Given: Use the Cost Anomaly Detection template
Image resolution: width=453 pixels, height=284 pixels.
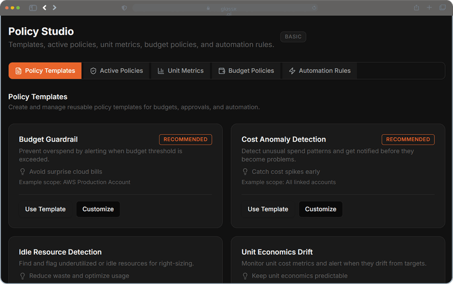Looking at the screenshot, I should (268, 209).
